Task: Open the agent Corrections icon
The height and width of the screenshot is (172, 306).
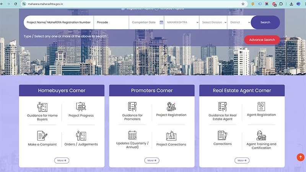Action: [x=223, y=135]
